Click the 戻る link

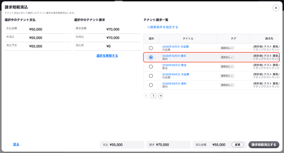pos(16,145)
